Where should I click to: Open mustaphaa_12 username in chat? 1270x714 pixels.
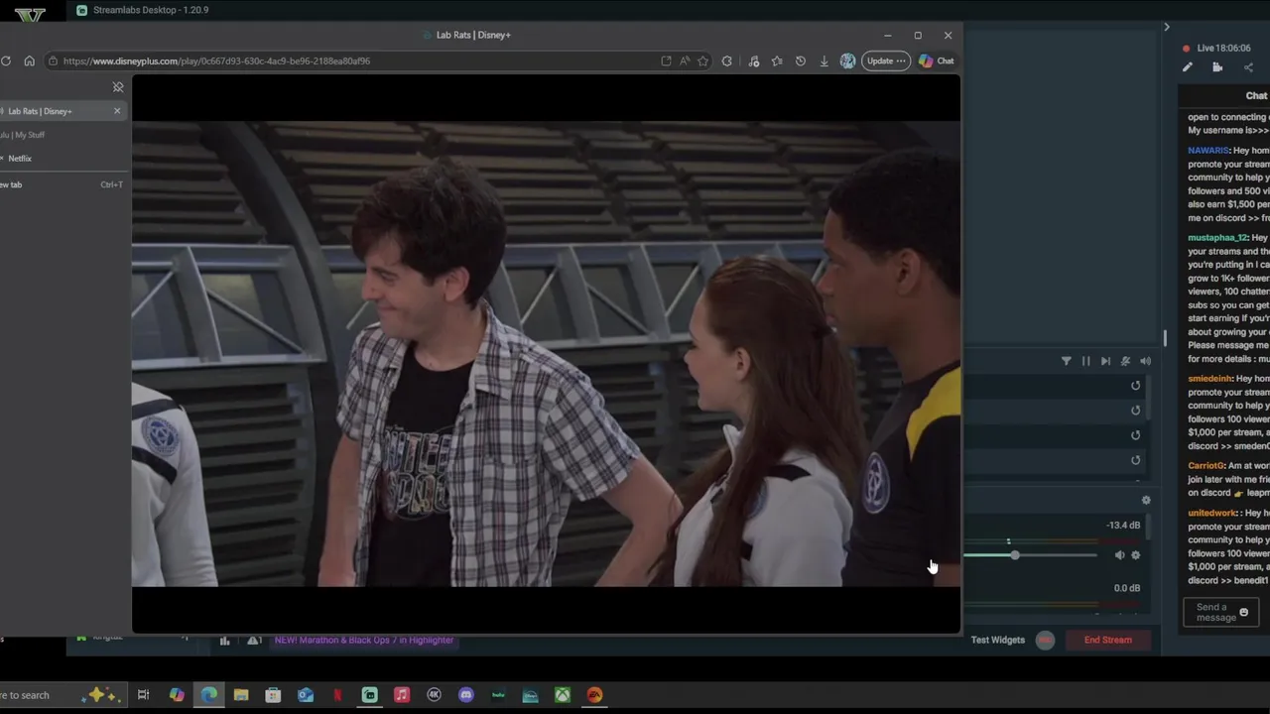[1217, 238]
